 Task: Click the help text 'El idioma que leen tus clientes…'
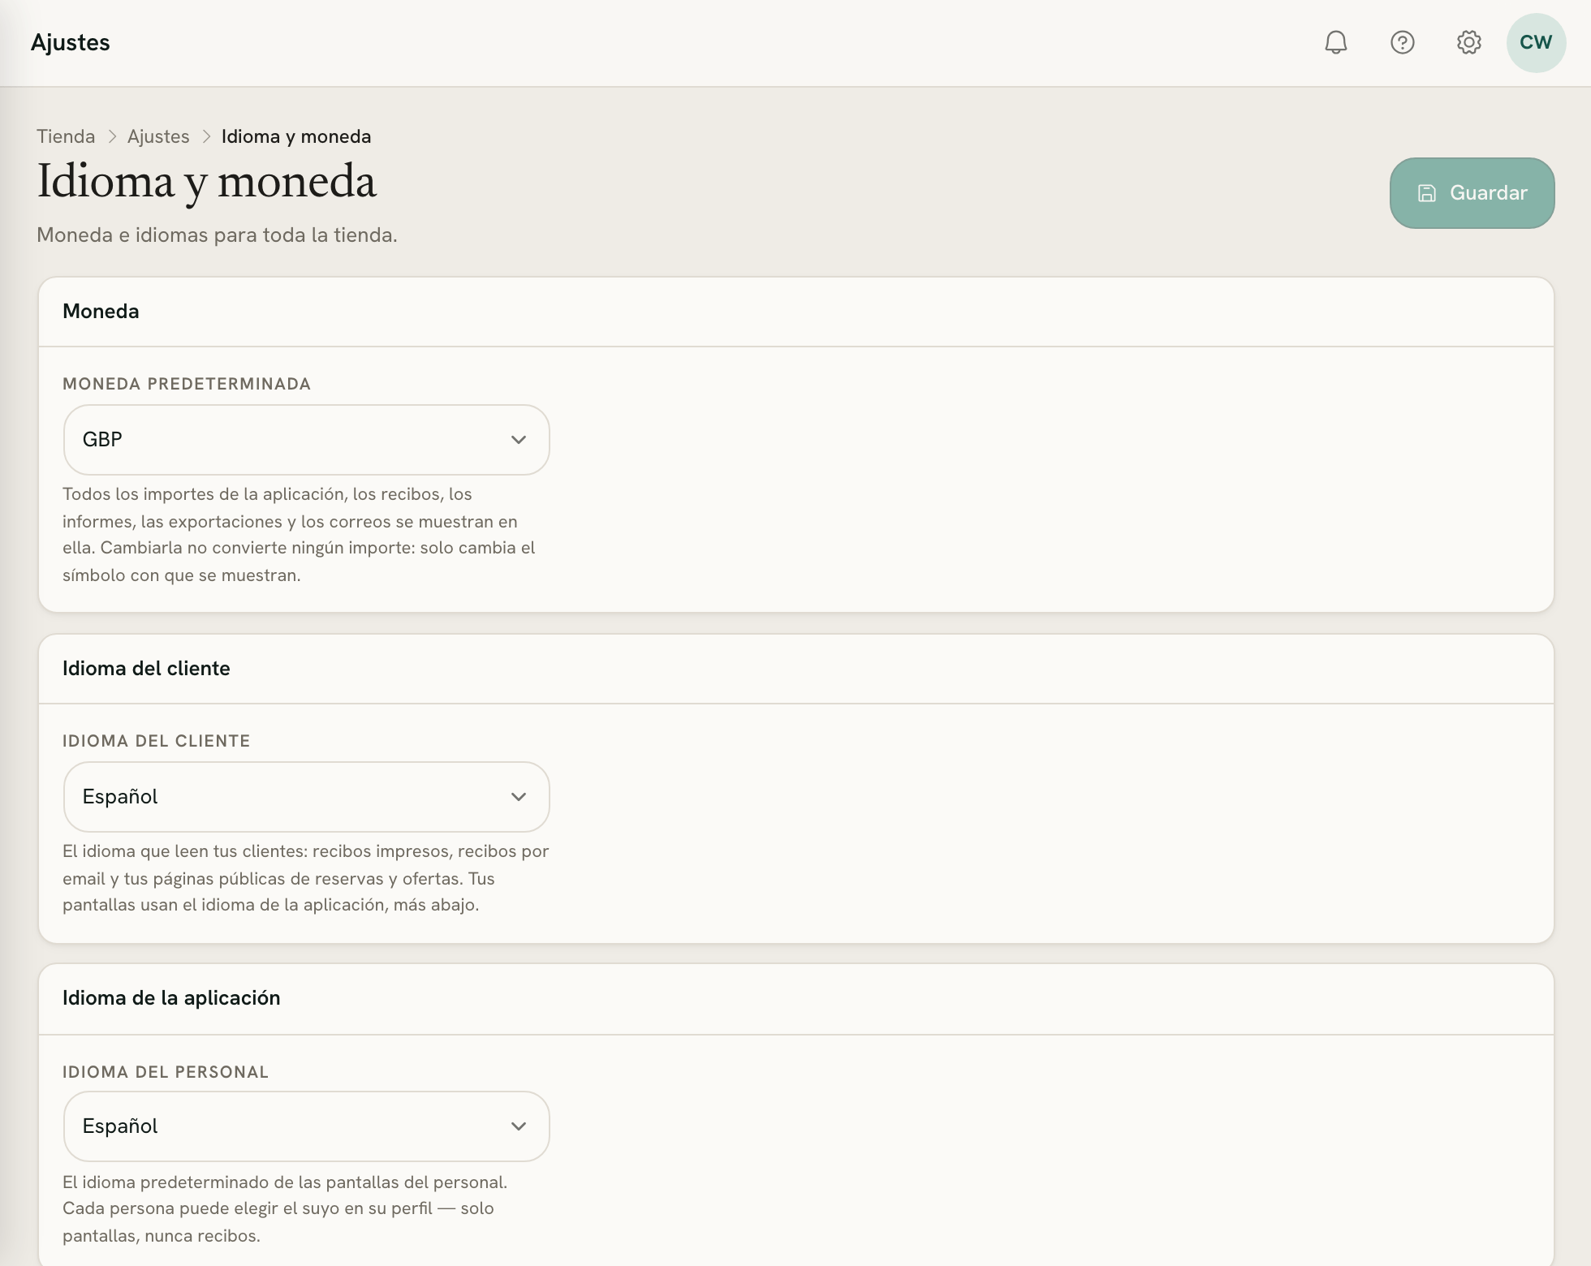tap(306, 878)
